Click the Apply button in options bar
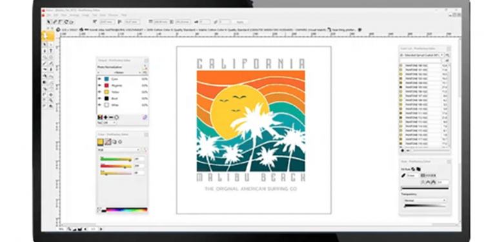484x242 pixels. pyautogui.click(x=240, y=22)
